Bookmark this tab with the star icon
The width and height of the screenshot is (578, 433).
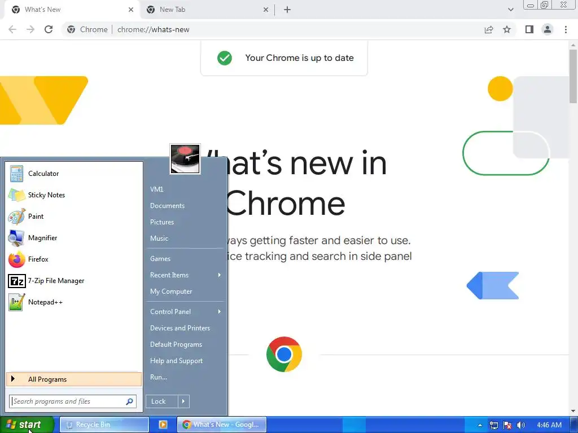[x=507, y=29]
